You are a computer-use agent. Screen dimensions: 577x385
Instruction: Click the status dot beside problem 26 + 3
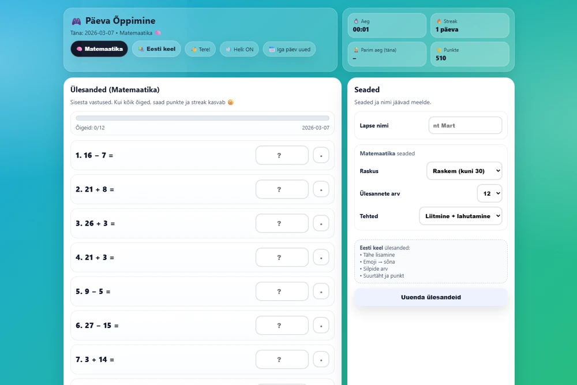click(x=321, y=223)
